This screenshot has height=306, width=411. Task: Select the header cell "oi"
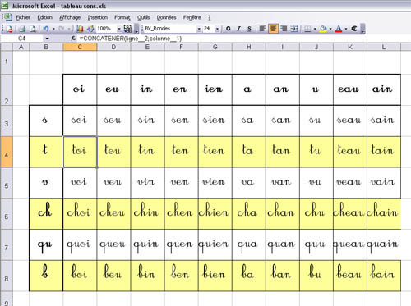tap(80, 89)
